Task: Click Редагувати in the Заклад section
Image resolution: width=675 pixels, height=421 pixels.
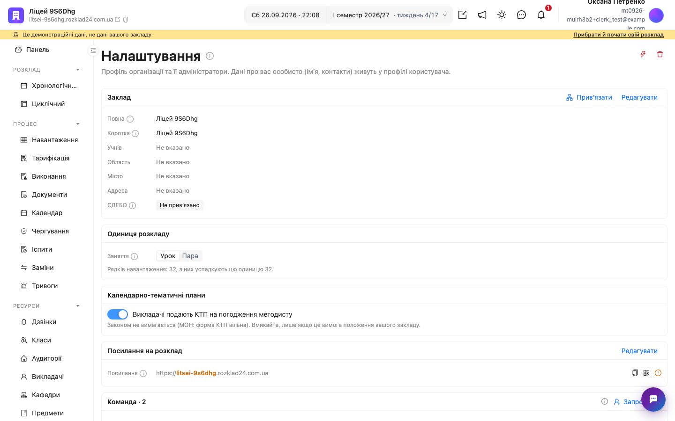Action: pos(639,97)
